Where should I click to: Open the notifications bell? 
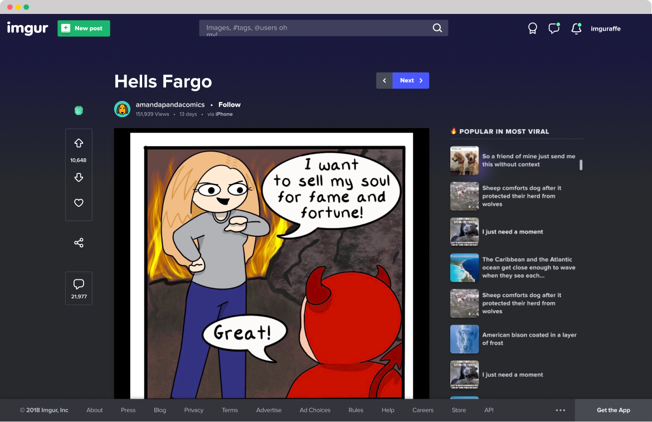coord(576,28)
